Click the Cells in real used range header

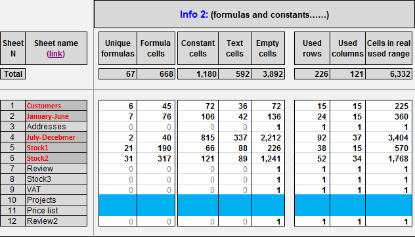[389, 48]
